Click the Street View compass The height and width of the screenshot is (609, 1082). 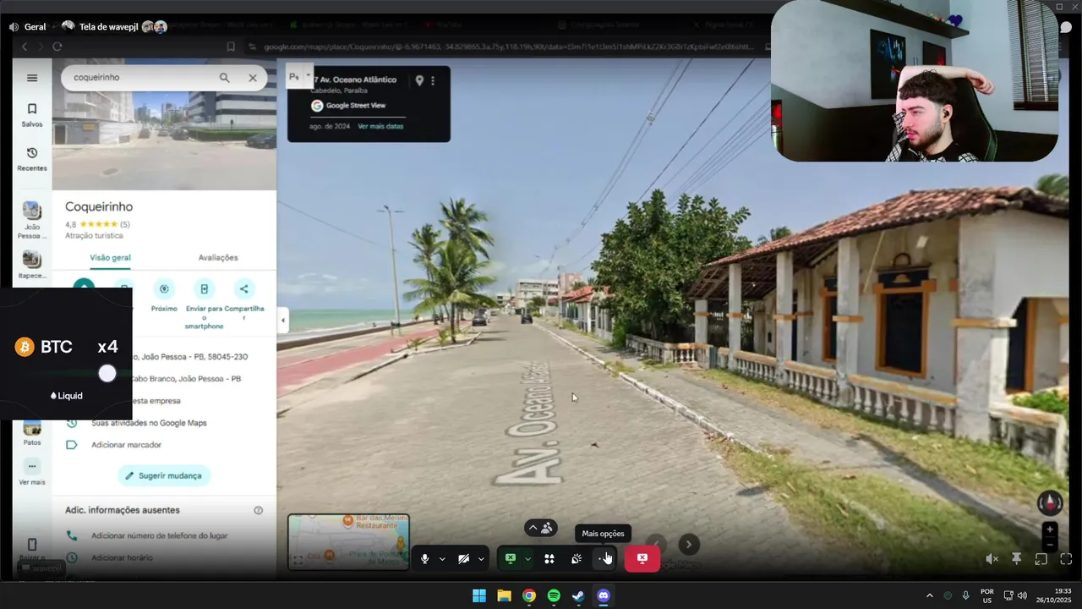click(x=1050, y=503)
